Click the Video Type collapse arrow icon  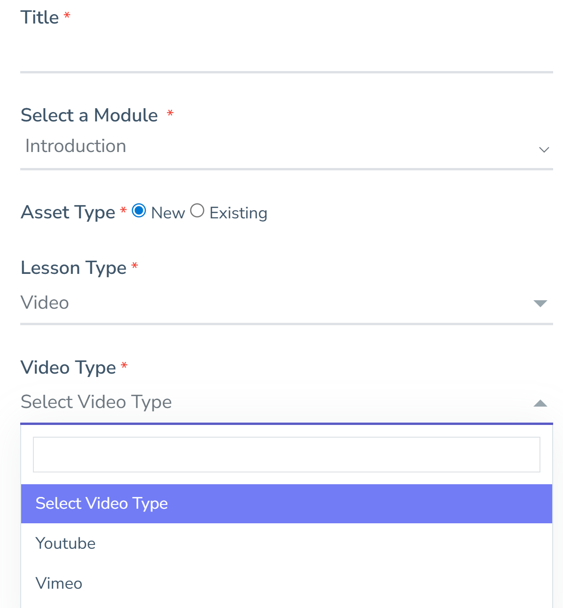[x=540, y=403]
